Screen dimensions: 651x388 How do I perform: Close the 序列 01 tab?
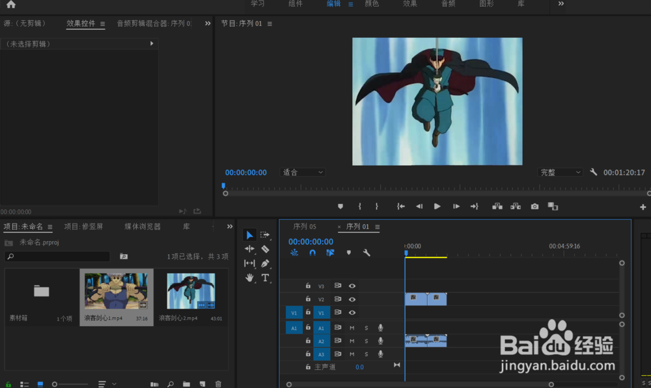pyautogui.click(x=339, y=227)
